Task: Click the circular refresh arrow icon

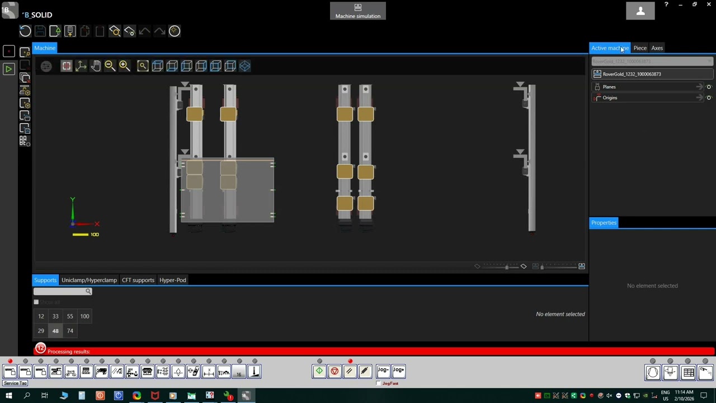Action: 25,31
